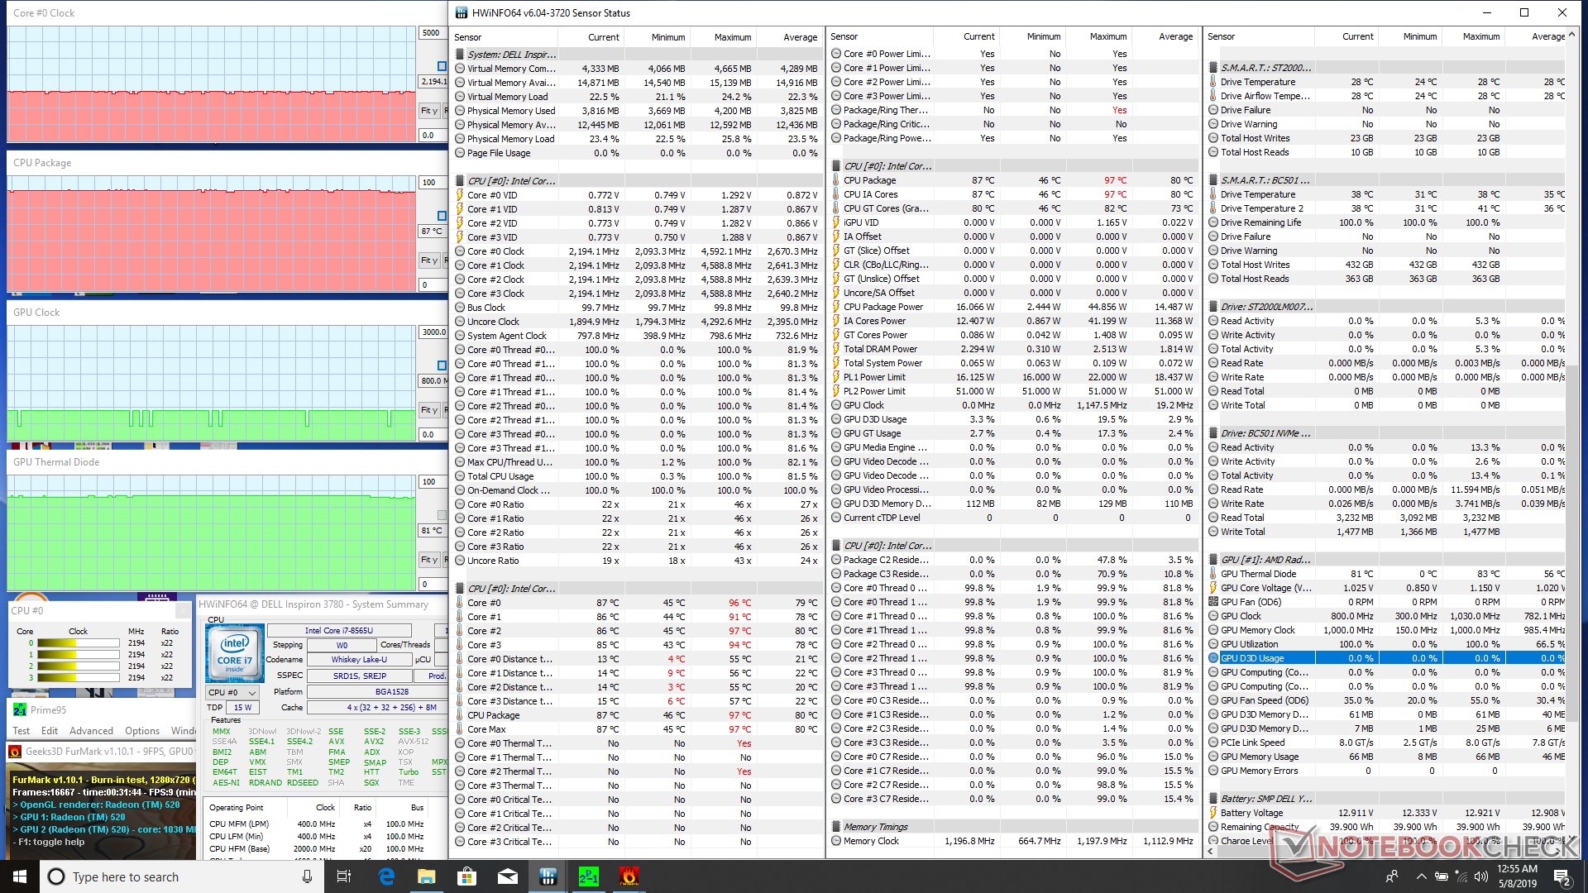Click the Drive Temperature thermometer icon for ST2000
This screenshot has width=1588, height=893.
[1213, 82]
